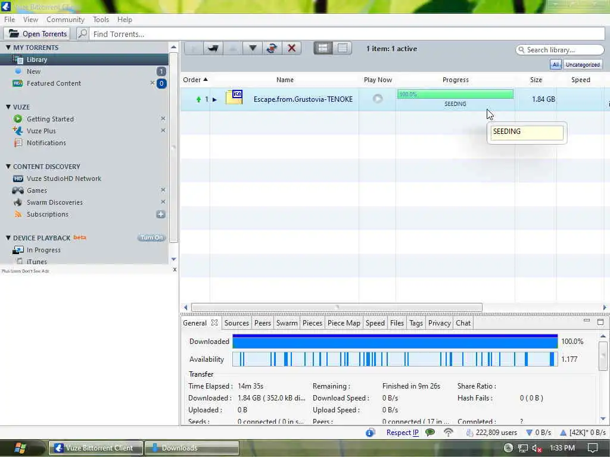Open Featured Content in the sidebar
Image resolution: width=610 pixels, height=457 pixels.
pos(54,83)
